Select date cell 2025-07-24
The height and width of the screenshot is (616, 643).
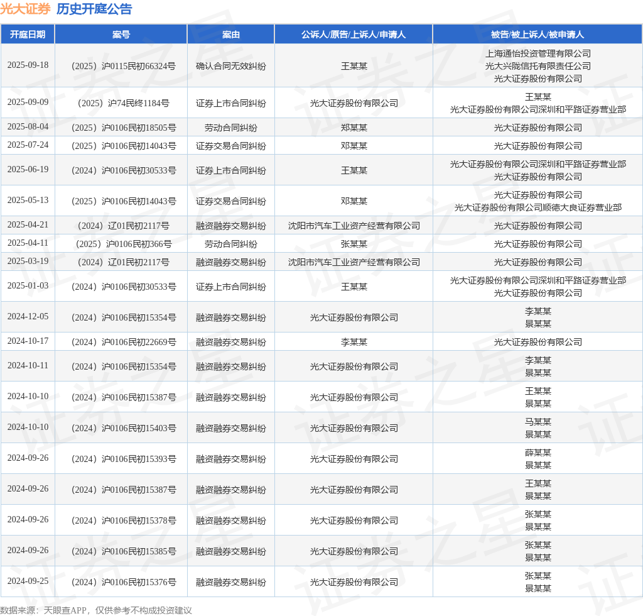[x=28, y=145]
